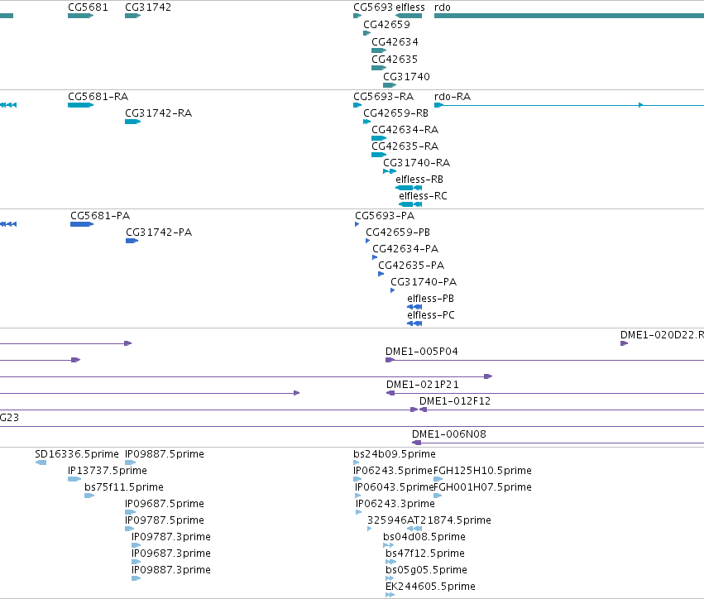Screen dimensions: 704x599
Task: Click the CG5681 gene arrow glyph
Action: pyautogui.click(x=81, y=17)
